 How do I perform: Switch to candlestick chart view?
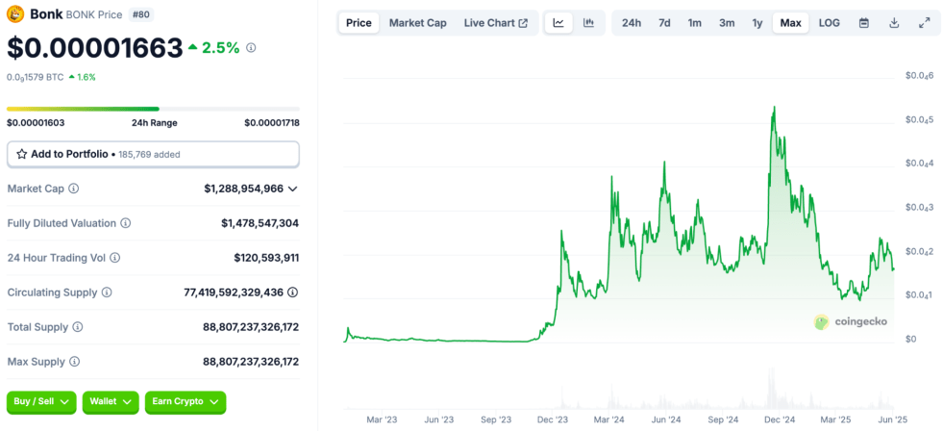(x=588, y=23)
